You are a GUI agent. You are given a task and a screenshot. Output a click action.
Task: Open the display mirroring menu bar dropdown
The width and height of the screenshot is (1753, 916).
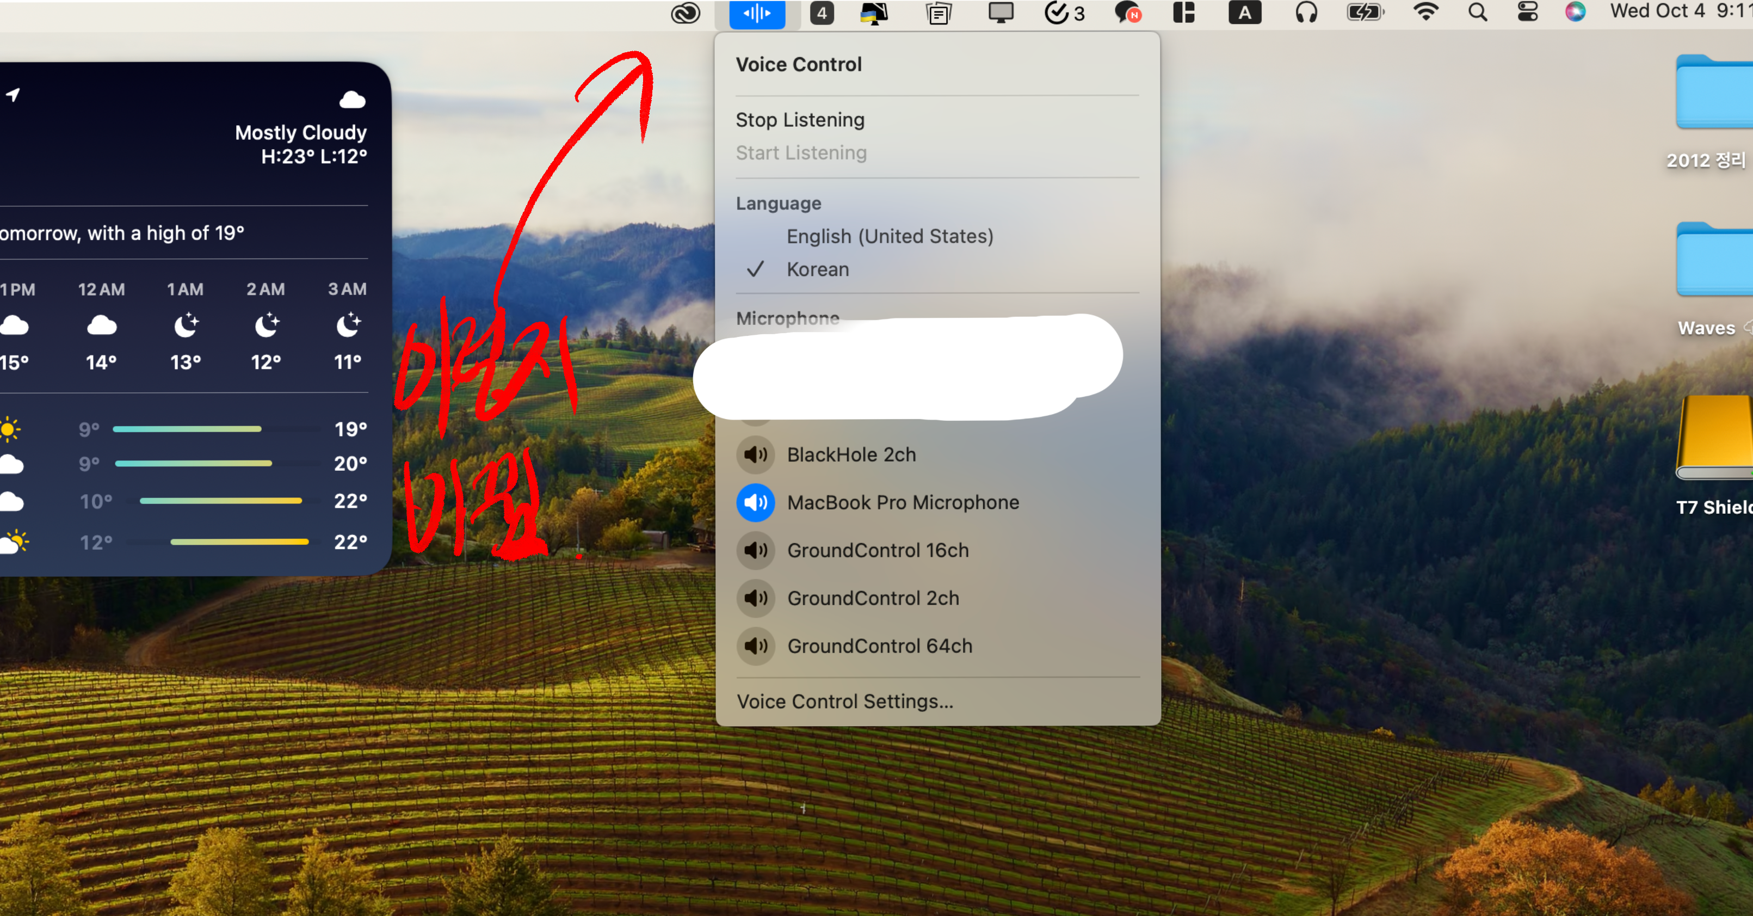[x=1001, y=13]
